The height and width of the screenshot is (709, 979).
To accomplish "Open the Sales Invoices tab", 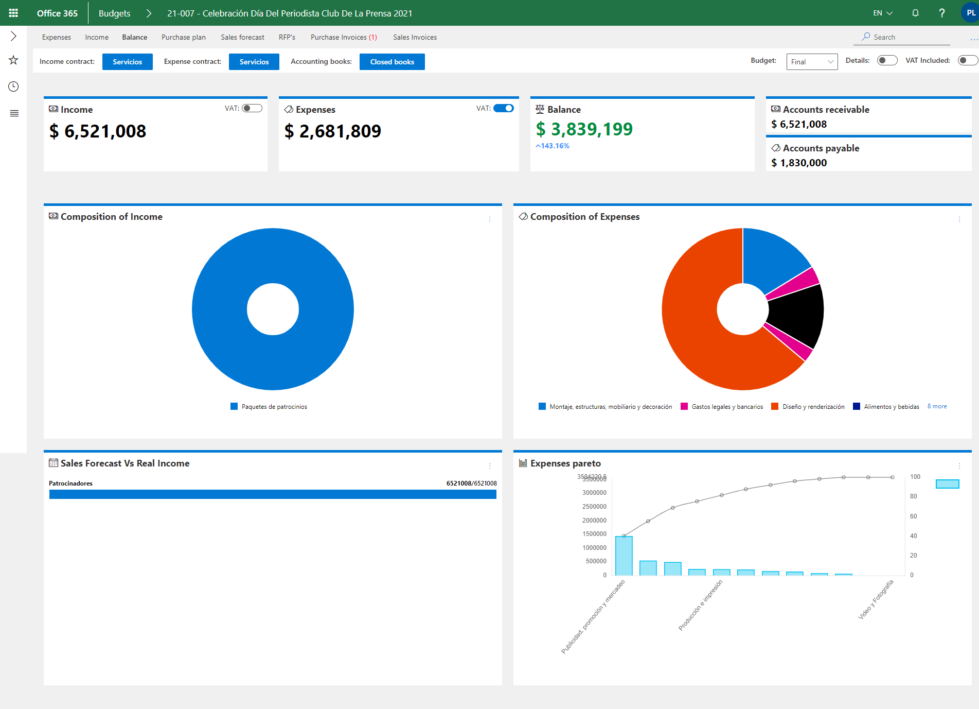I will click(415, 37).
